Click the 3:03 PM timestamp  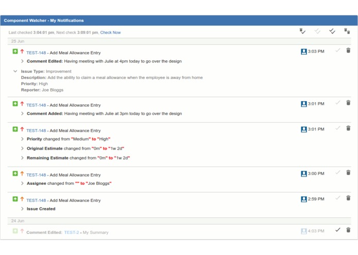coord(316,52)
